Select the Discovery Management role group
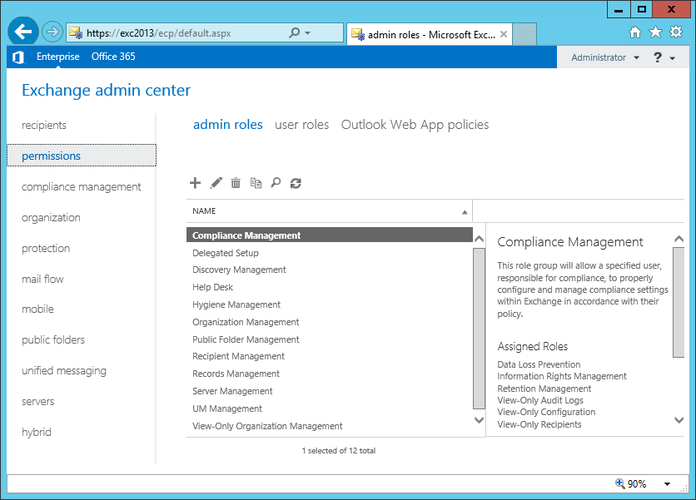Image resolution: width=696 pixels, height=500 pixels. [x=330, y=270]
